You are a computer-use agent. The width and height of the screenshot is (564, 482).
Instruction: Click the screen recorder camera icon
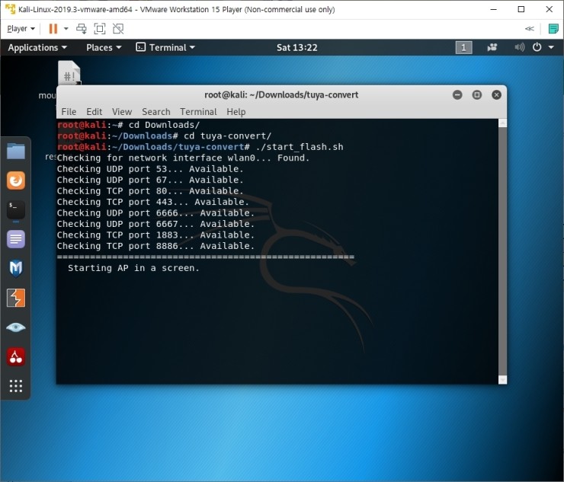(492, 47)
